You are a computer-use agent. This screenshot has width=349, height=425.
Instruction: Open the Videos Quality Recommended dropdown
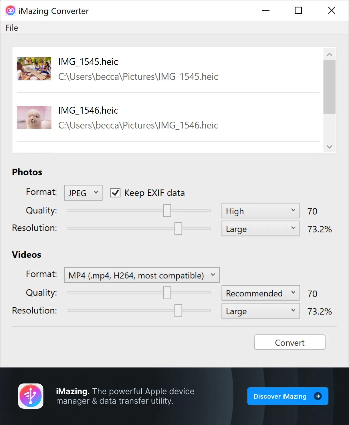point(261,293)
